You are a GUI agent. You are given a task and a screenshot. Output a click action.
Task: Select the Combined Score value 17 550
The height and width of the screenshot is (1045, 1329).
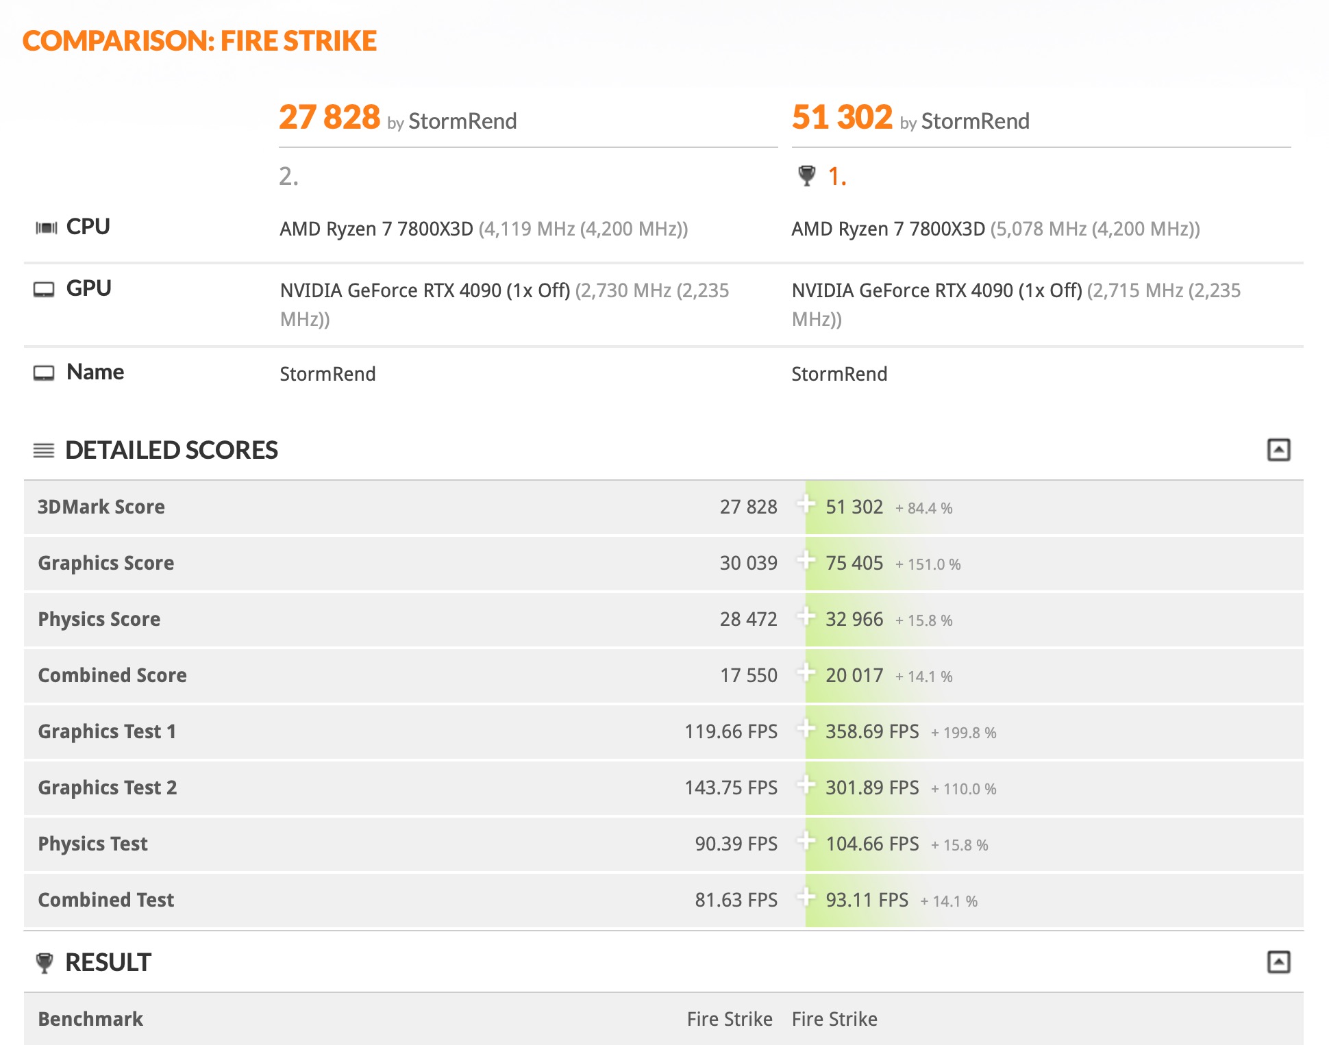pos(748,675)
